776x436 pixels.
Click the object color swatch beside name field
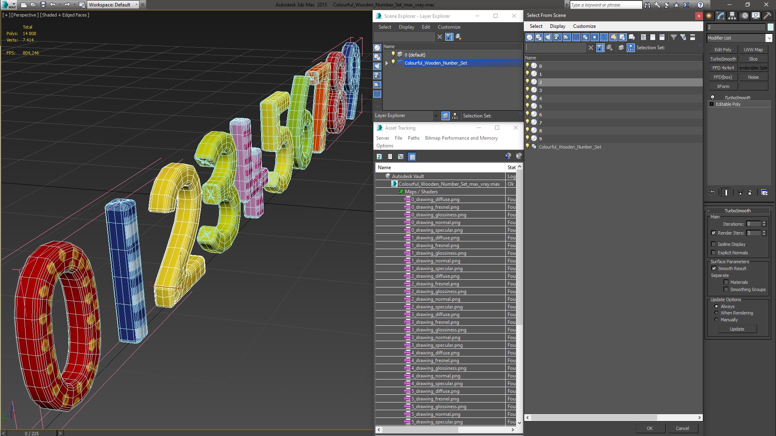pyautogui.click(x=770, y=27)
